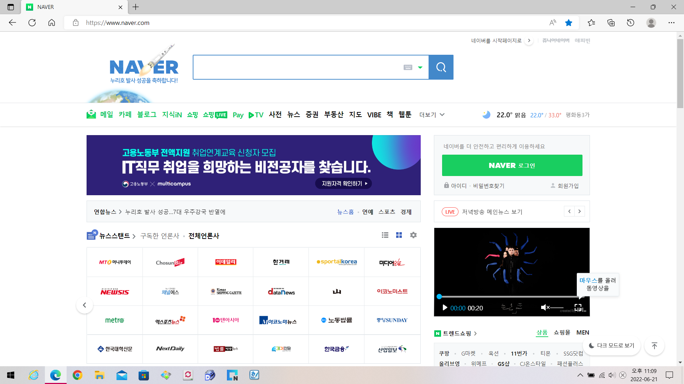Open the 쇼핑 LIVE service
This screenshot has height=384, width=684.
coord(215,115)
